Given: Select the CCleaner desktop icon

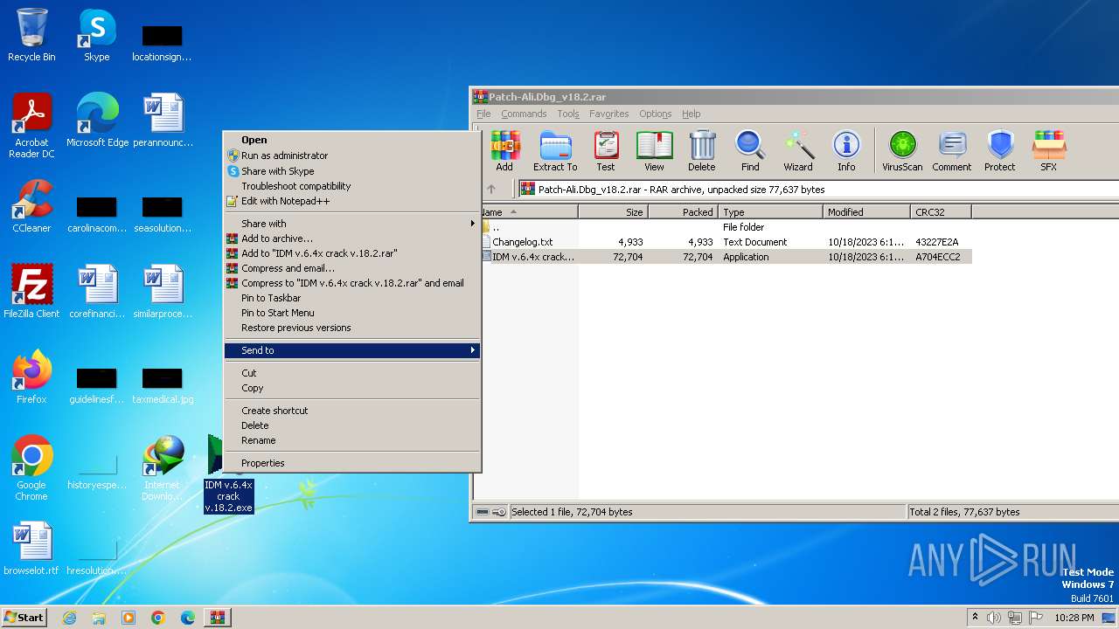Looking at the screenshot, I should pos(31,206).
